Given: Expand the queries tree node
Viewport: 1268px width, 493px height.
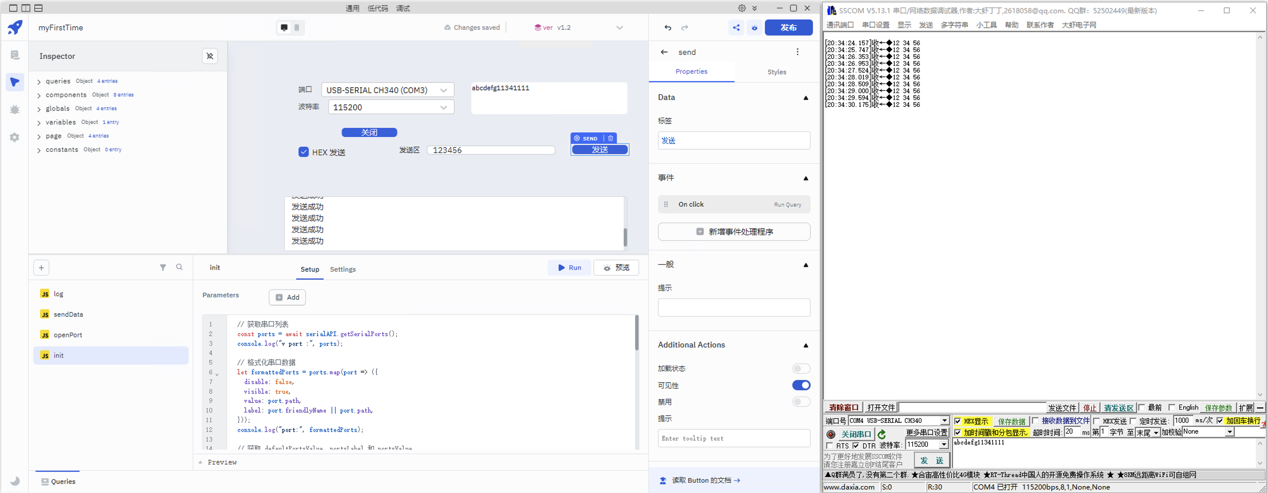Looking at the screenshot, I should (x=39, y=82).
